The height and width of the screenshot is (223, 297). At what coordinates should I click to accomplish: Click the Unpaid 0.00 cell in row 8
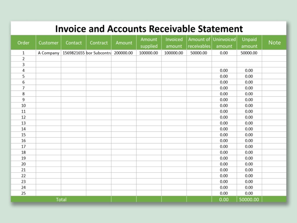249,94
